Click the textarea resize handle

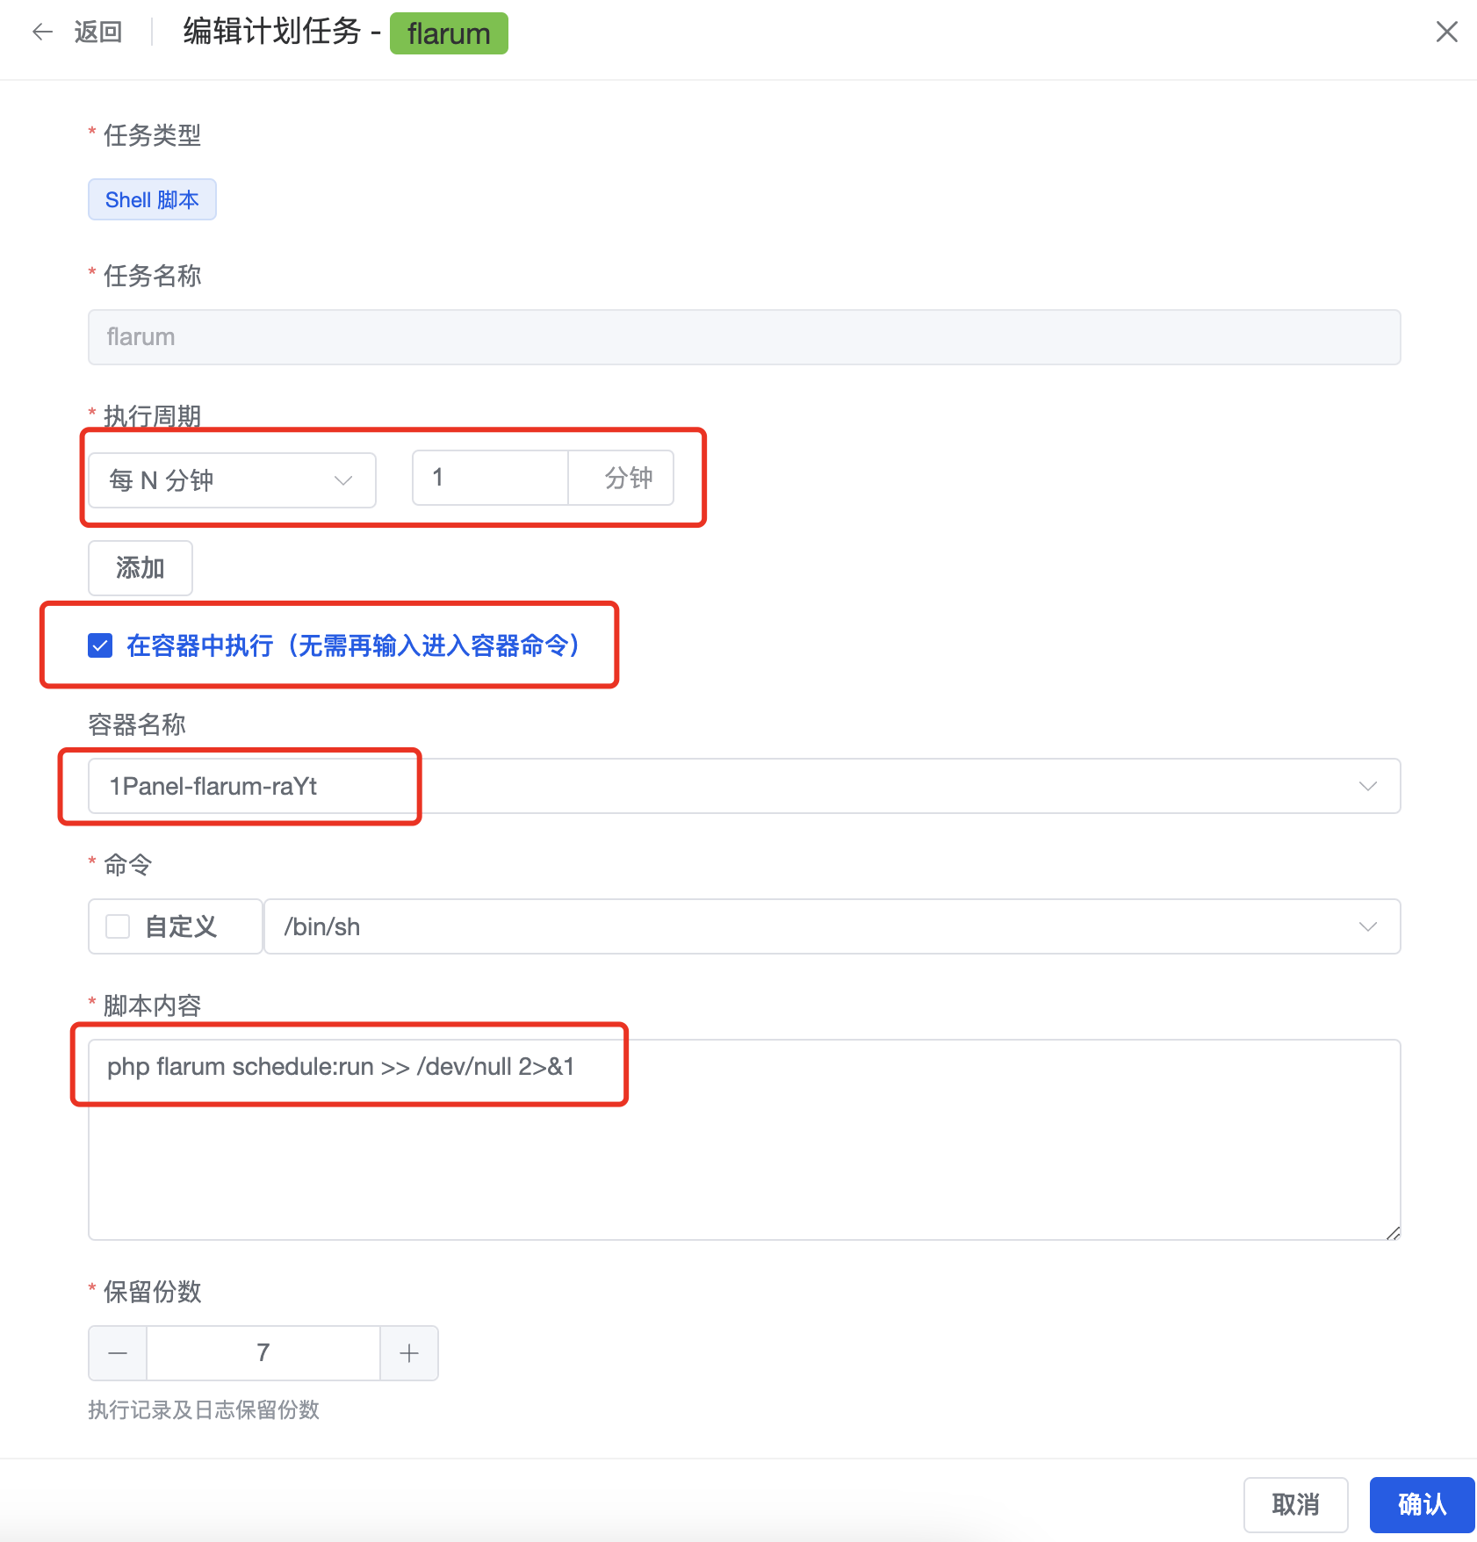pos(1393,1233)
